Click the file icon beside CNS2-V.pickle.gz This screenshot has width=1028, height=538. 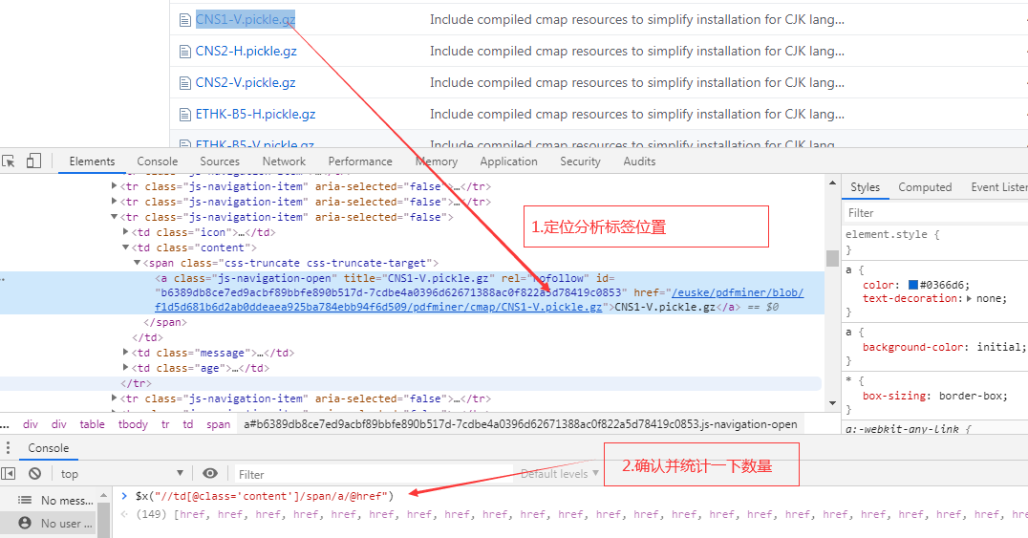pyautogui.click(x=185, y=83)
